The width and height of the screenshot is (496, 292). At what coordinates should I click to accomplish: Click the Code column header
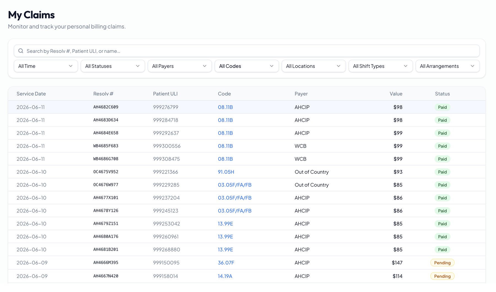224,94
